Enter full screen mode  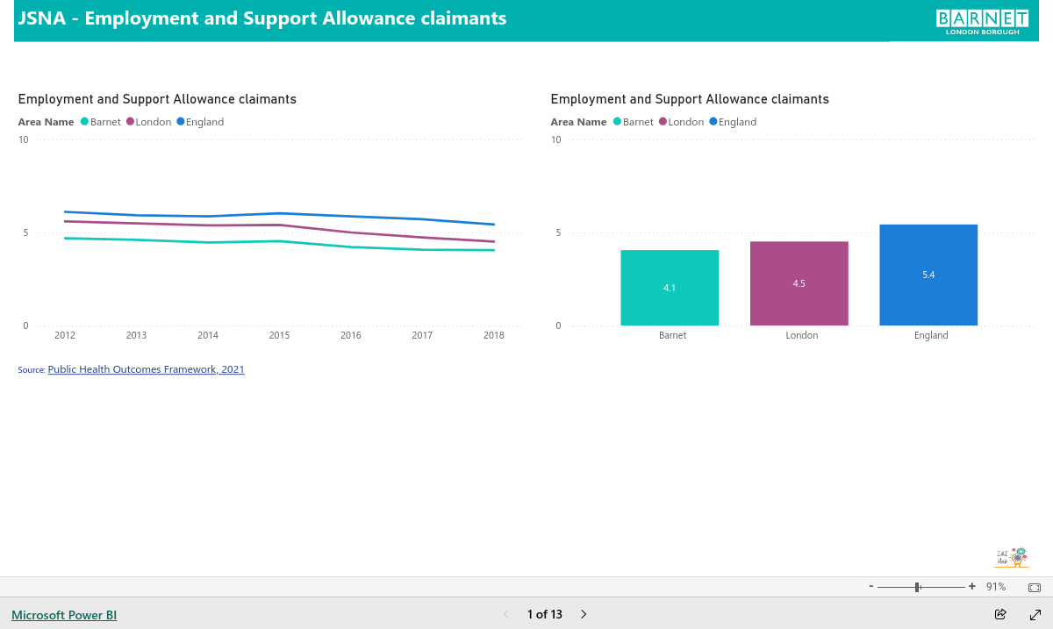click(x=1035, y=614)
